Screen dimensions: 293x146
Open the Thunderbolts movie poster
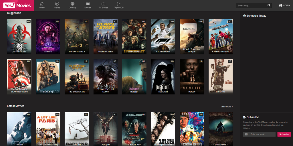[134, 37]
